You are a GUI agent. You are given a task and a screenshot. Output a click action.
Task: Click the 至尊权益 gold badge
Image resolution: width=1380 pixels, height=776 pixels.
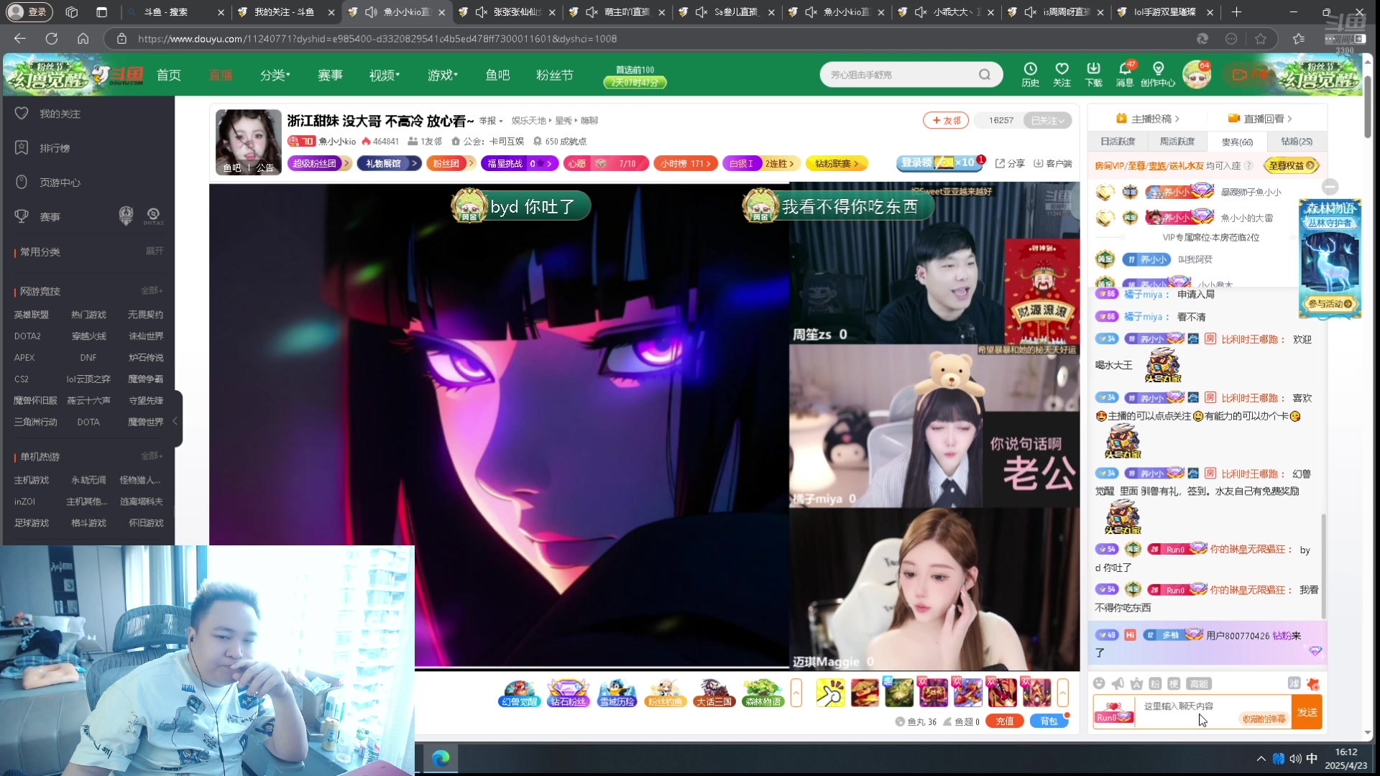(x=1292, y=165)
